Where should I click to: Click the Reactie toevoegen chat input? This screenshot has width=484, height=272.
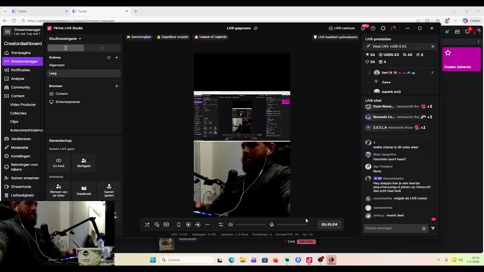[x=392, y=228]
